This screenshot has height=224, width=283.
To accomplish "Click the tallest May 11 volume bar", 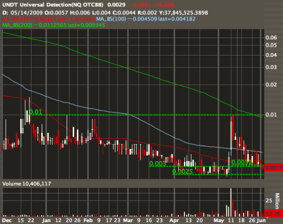I will [x=231, y=202].
